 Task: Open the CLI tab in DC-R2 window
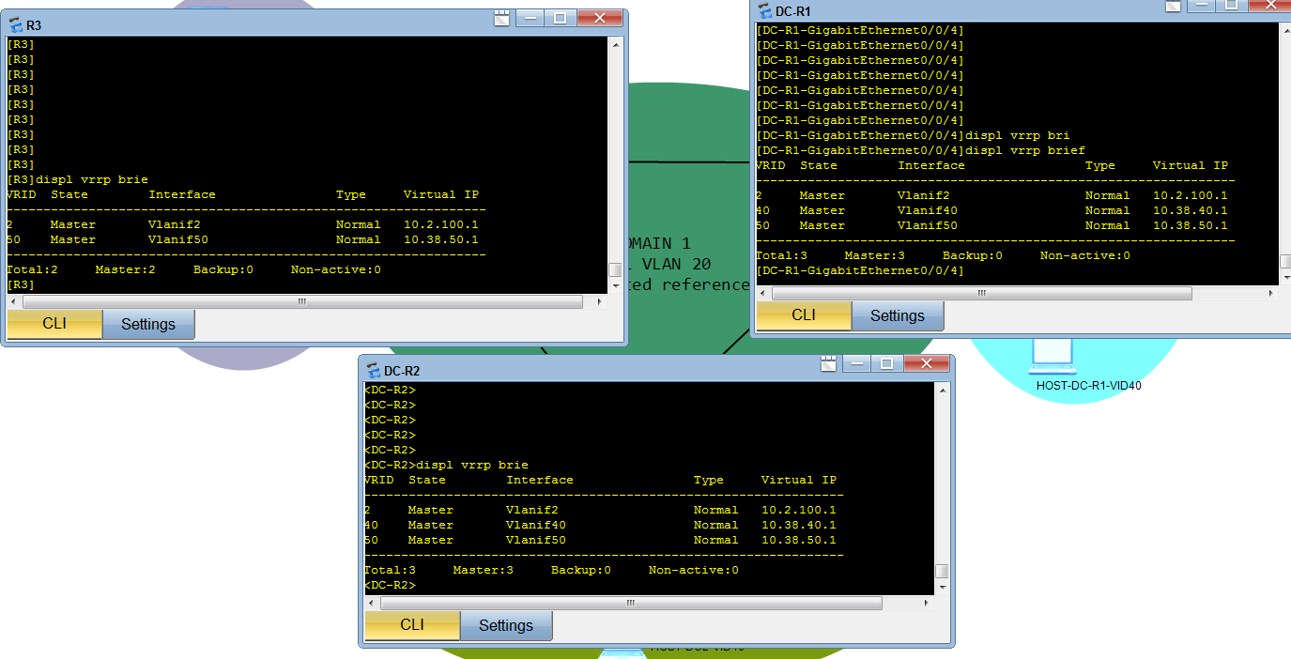pos(412,625)
